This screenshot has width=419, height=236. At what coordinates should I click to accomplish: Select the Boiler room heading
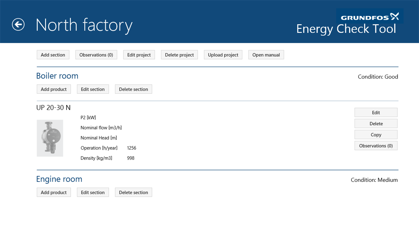(57, 76)
